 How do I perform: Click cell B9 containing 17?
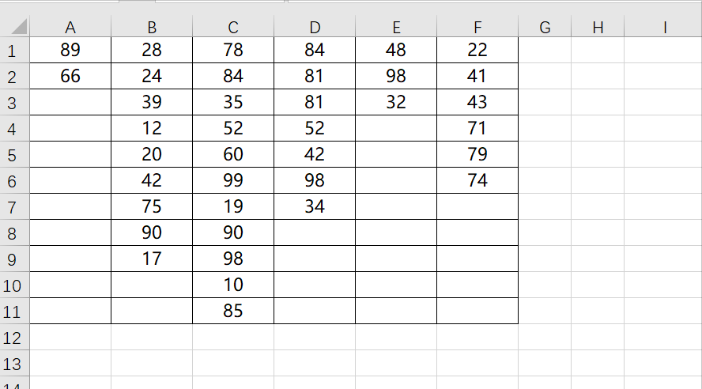coord(152,259)
